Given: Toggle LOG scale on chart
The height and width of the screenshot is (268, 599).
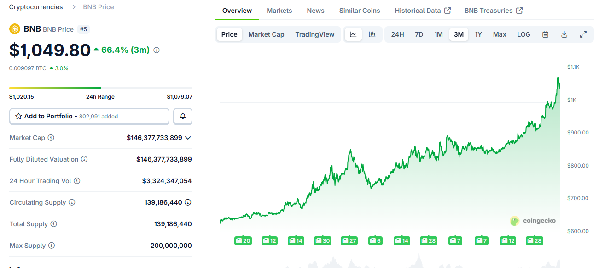Looking at the screenshot, I should coord(523,34).
